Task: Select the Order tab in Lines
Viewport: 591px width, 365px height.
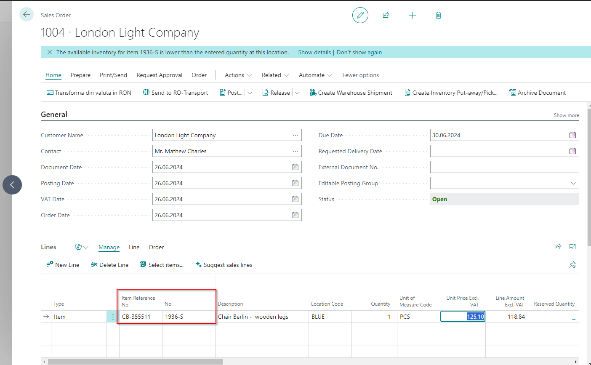Action: click(x=156, y=247)
